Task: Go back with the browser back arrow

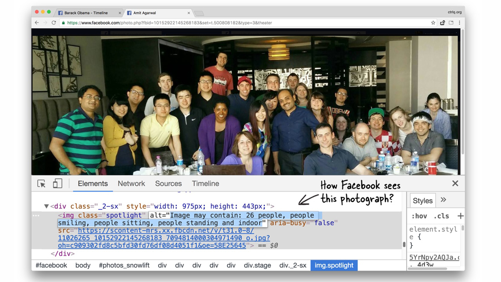Action: pyautogui.click(x=37, y=23)
